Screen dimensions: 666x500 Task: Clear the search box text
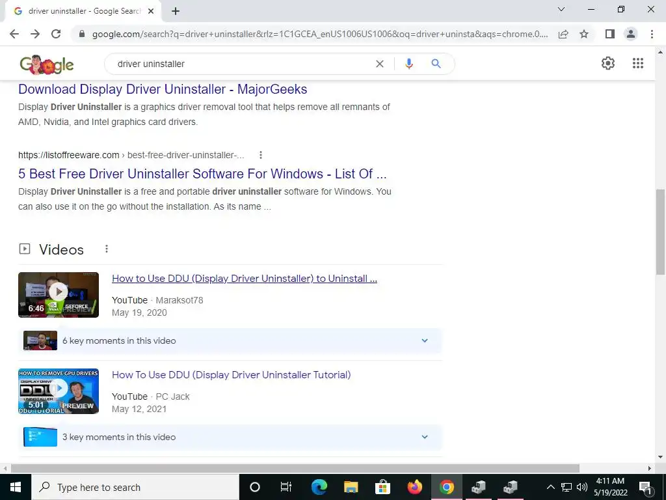(x=380, y=64)
